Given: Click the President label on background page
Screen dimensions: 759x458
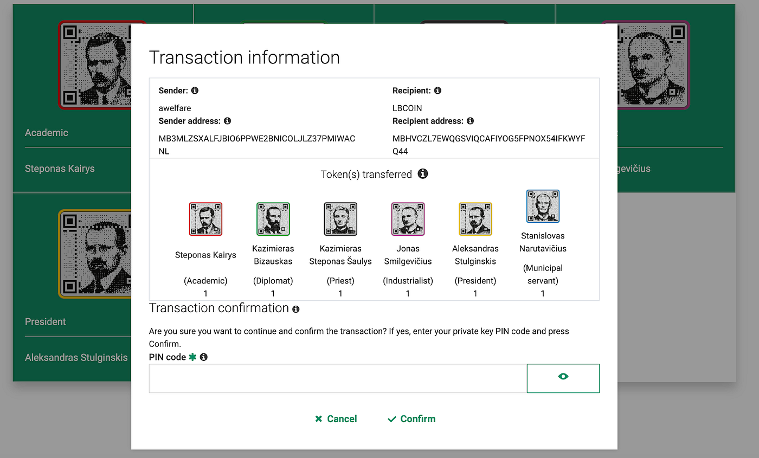Looking at the screenshot, I should coord(46,321).
